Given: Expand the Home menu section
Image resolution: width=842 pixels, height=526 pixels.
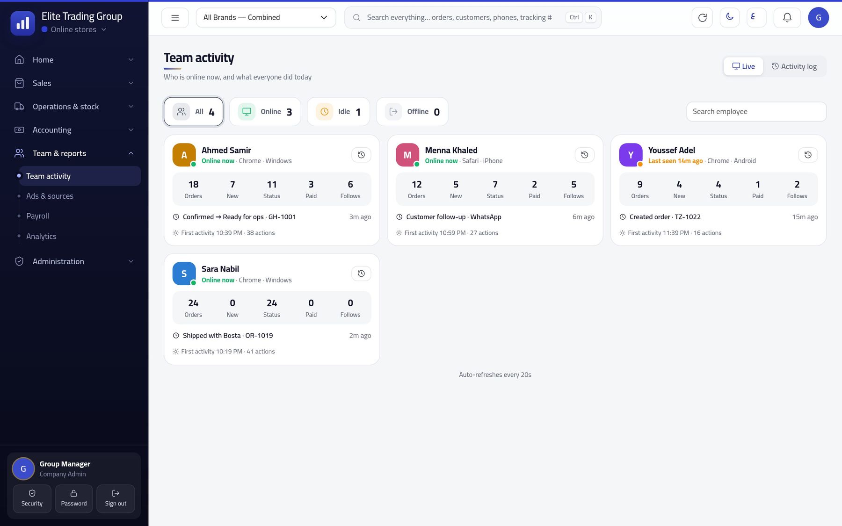Looking at the screenshot, I should click(x=74, y=60).
